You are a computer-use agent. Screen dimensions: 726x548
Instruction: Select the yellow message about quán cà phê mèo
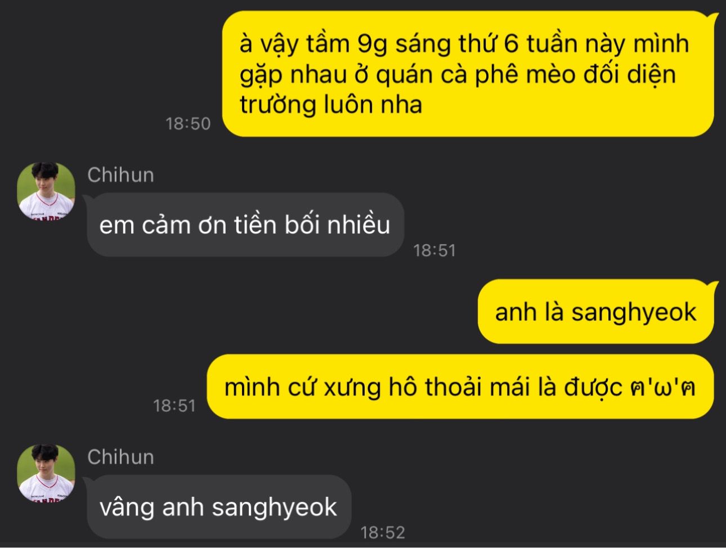pos(468,74)
